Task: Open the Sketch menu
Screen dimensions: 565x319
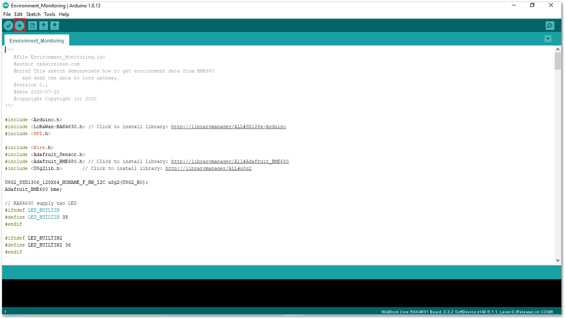Action: [x=33, y=14]
